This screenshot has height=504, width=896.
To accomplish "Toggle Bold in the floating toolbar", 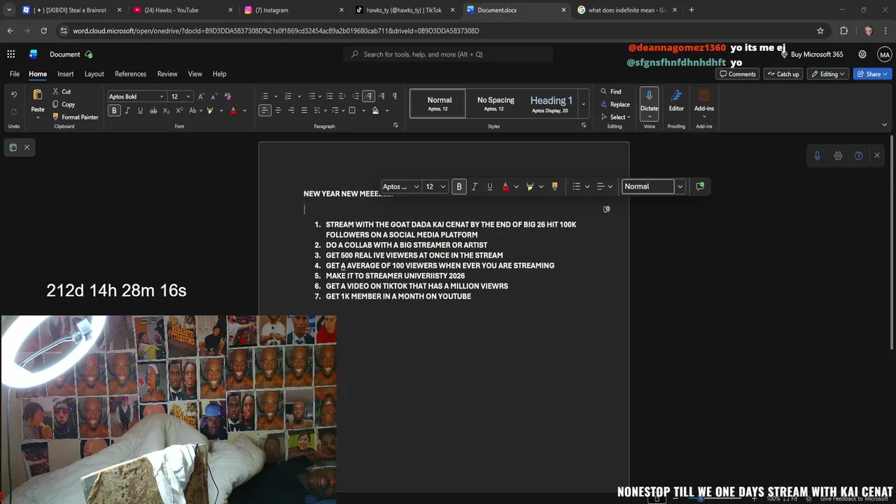I will 459,186.
